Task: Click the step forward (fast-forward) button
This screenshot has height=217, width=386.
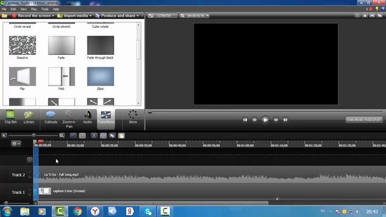Action: pyautogui.click(x=276, y=120)
